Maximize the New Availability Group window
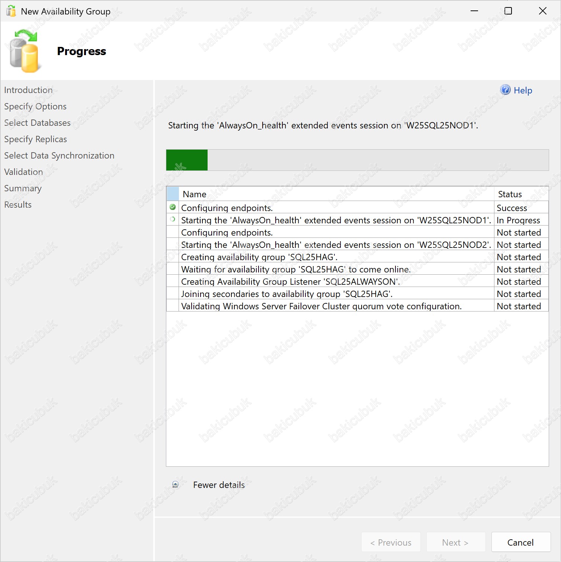 508,11
